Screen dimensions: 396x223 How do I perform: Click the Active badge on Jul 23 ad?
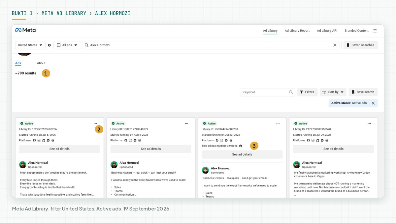tap(209, 124)
